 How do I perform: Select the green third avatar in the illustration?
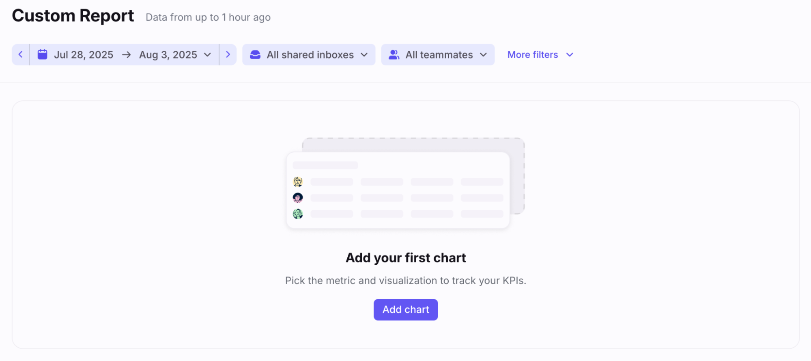click(x=298, y=214)
